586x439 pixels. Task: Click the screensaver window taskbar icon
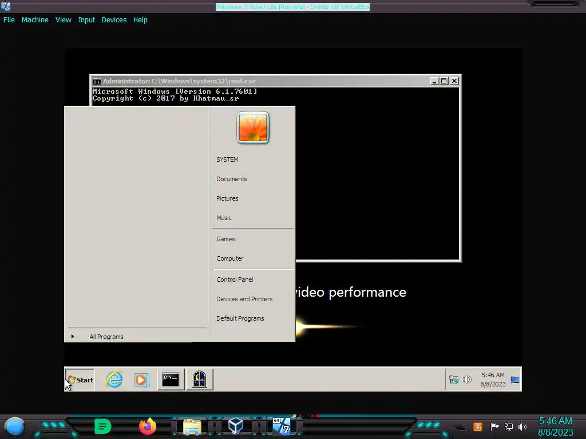tap(199, 380)
